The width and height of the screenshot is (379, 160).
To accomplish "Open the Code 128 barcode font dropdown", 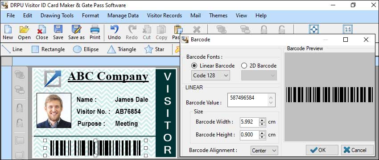I will 210,76.
